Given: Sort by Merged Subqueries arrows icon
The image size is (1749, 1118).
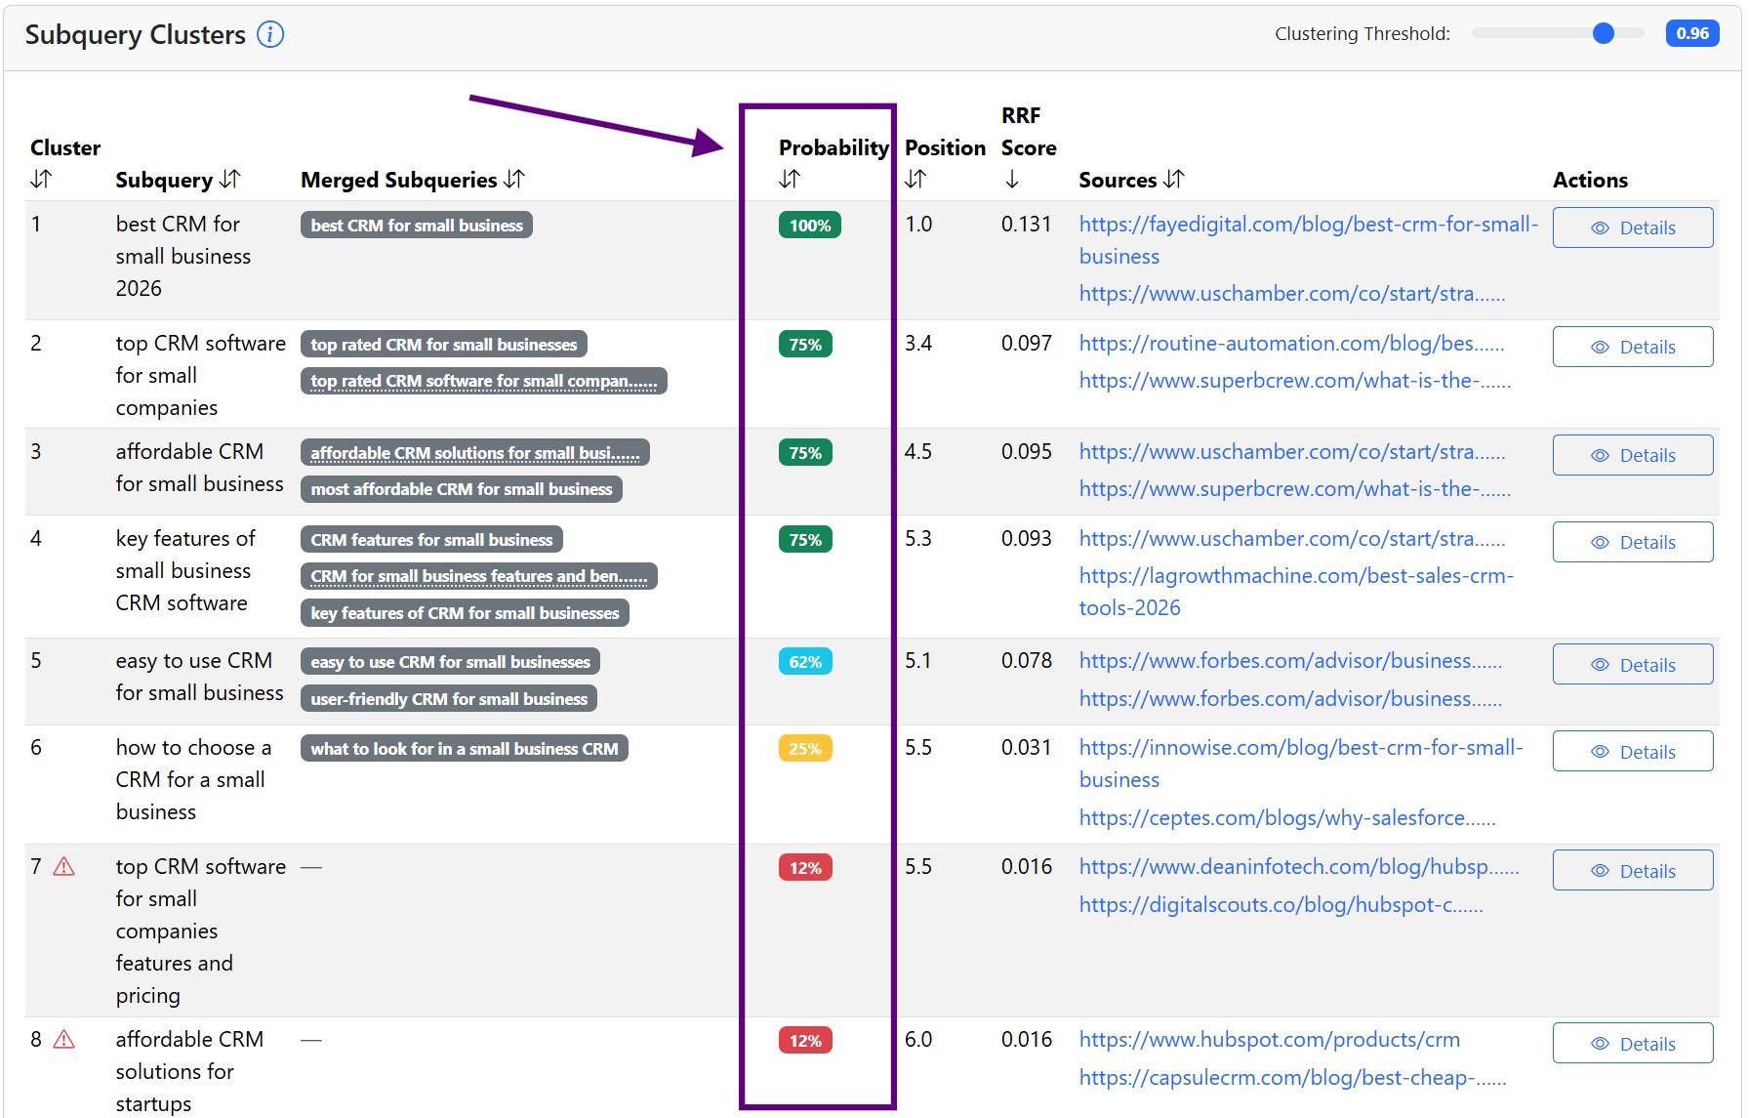Looking at the screenshot, I should tap(514, 180).
